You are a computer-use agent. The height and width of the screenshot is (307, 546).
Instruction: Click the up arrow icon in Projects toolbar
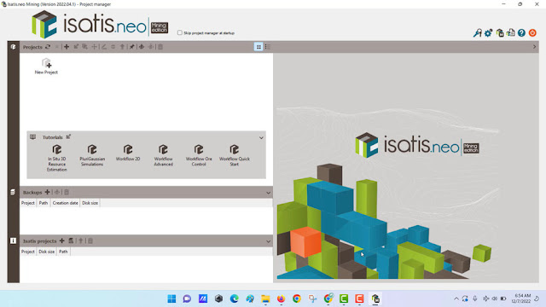coord(122,47)
